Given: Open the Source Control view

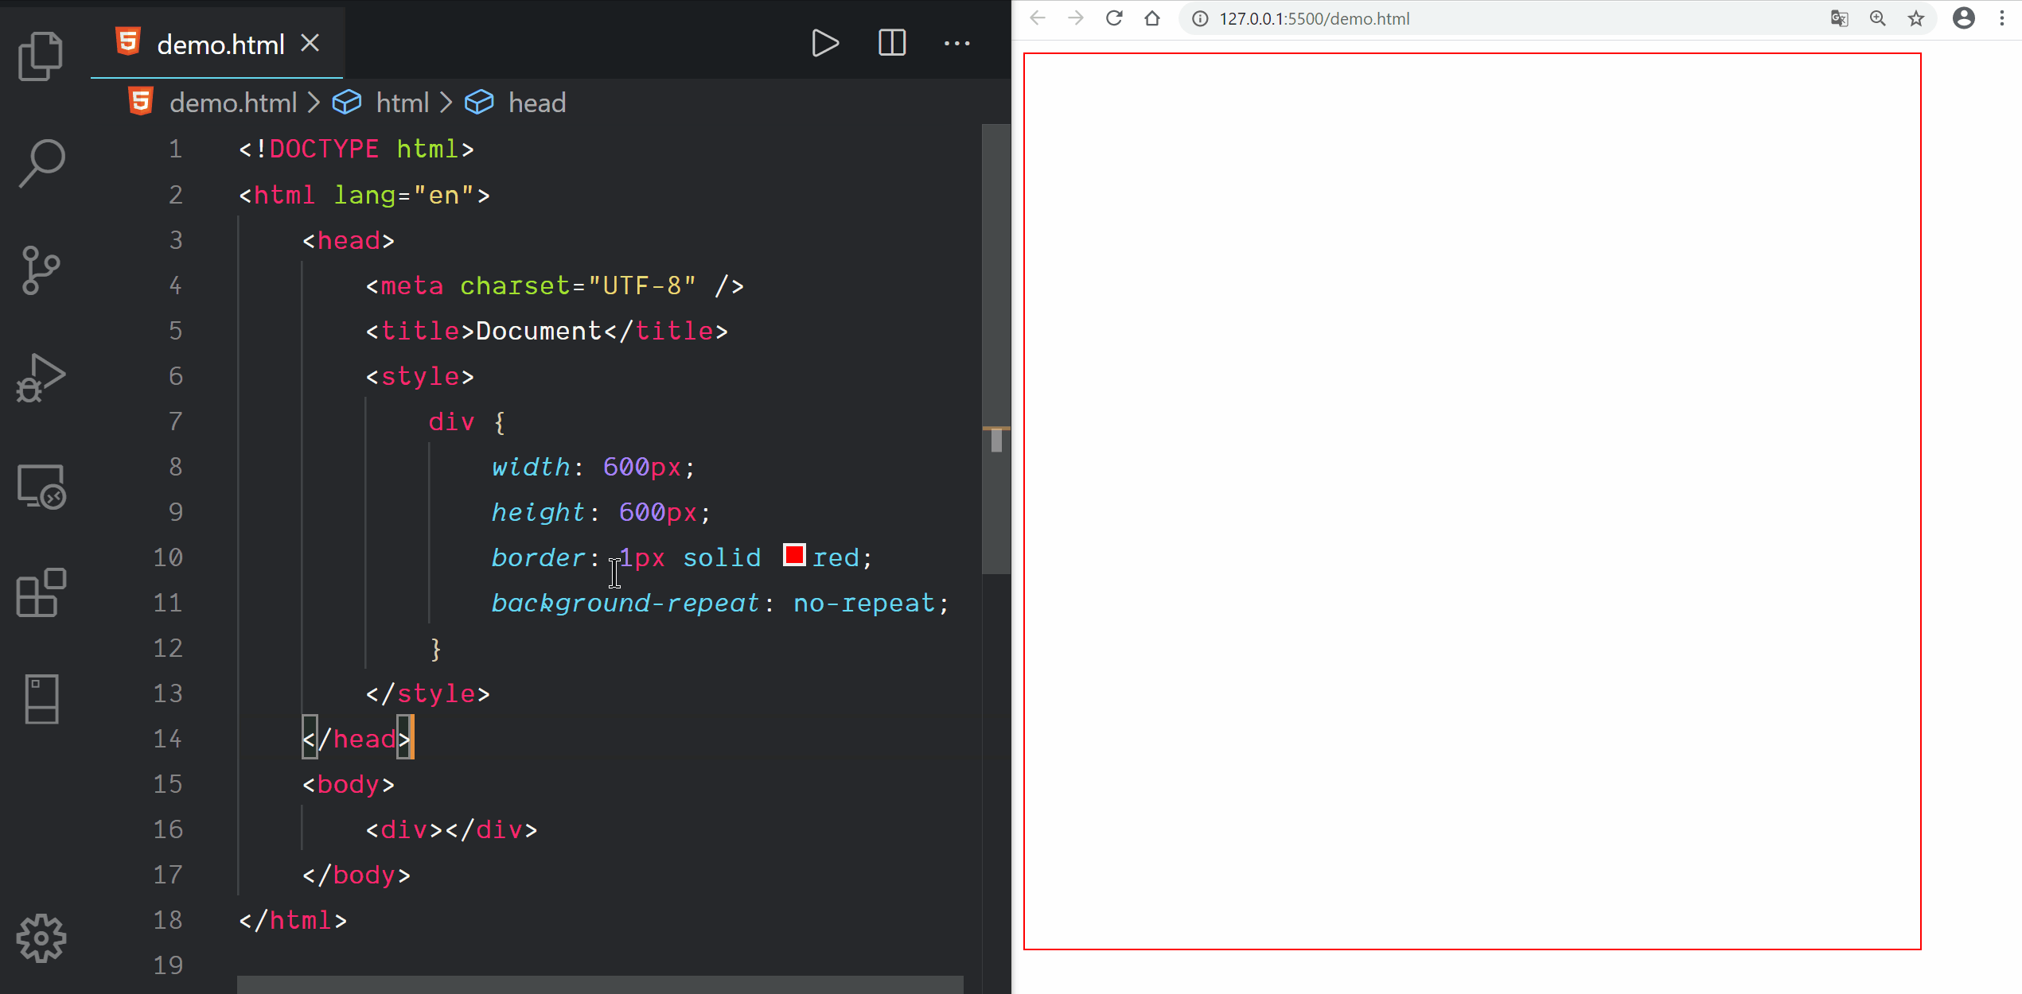Looking at the screenshot, I should (x=41, y=270).
